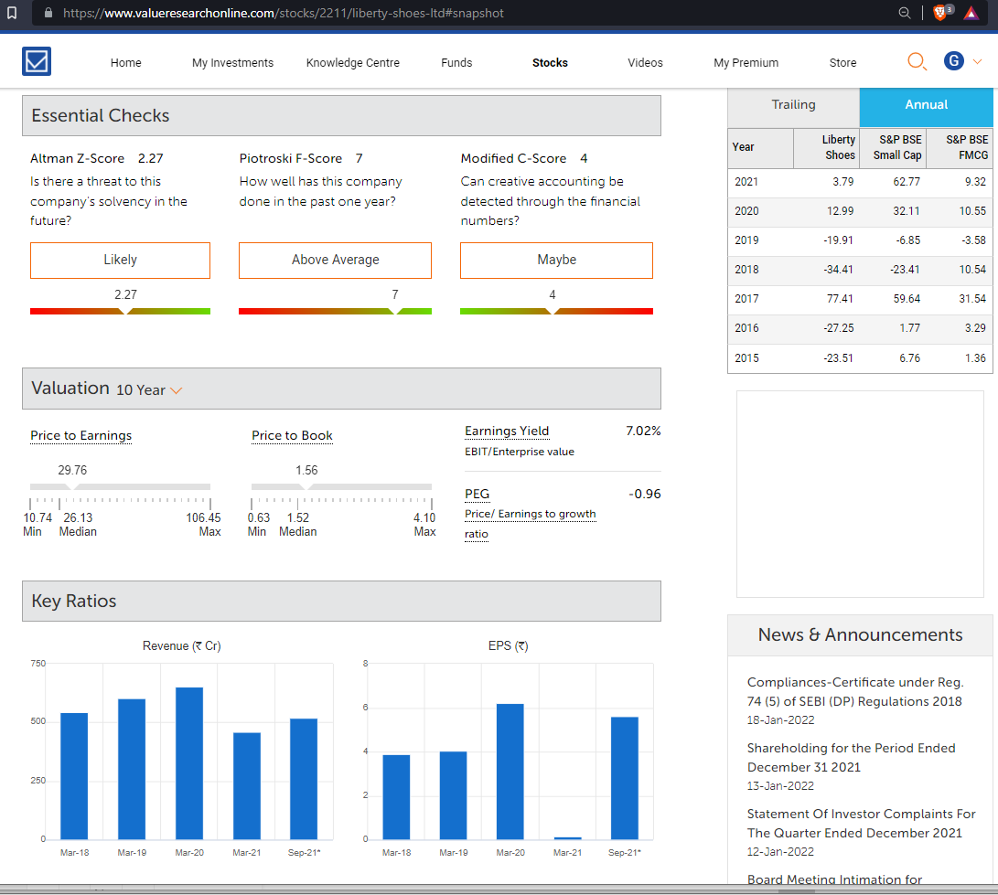Screen dimensions: 998x895
Task: Click the Price to Earnings range bar
Action: 121,486
